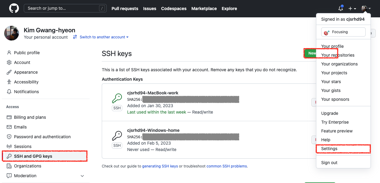This screenshot has height=183, width=380.
Task: Click the cjsrhd94-Windows-home key title
Action: click(153, 130)
